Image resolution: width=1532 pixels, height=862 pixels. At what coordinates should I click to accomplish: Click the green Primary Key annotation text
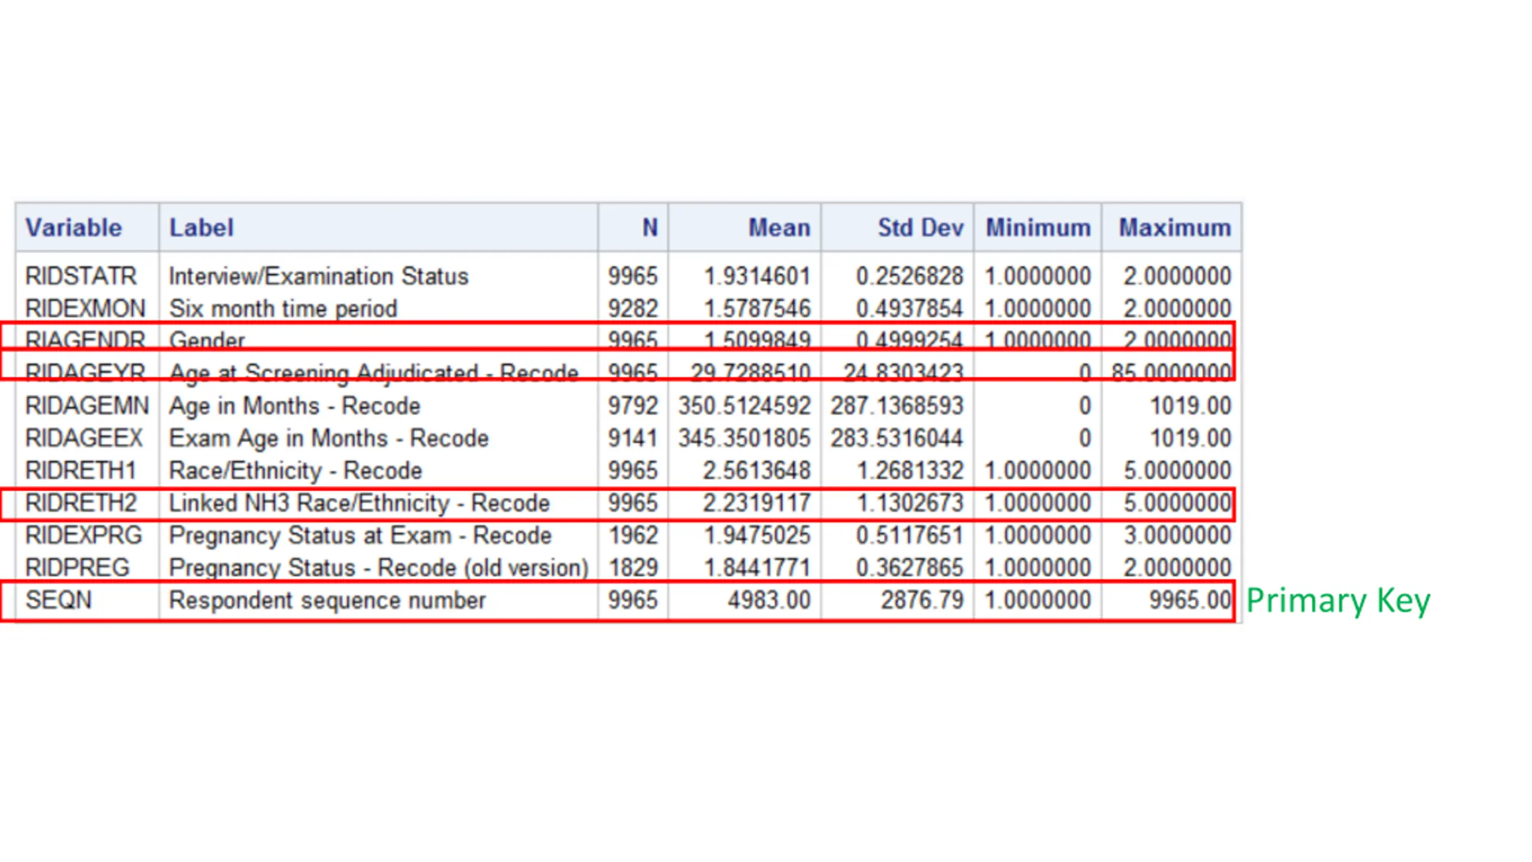tap(1338, 601)
